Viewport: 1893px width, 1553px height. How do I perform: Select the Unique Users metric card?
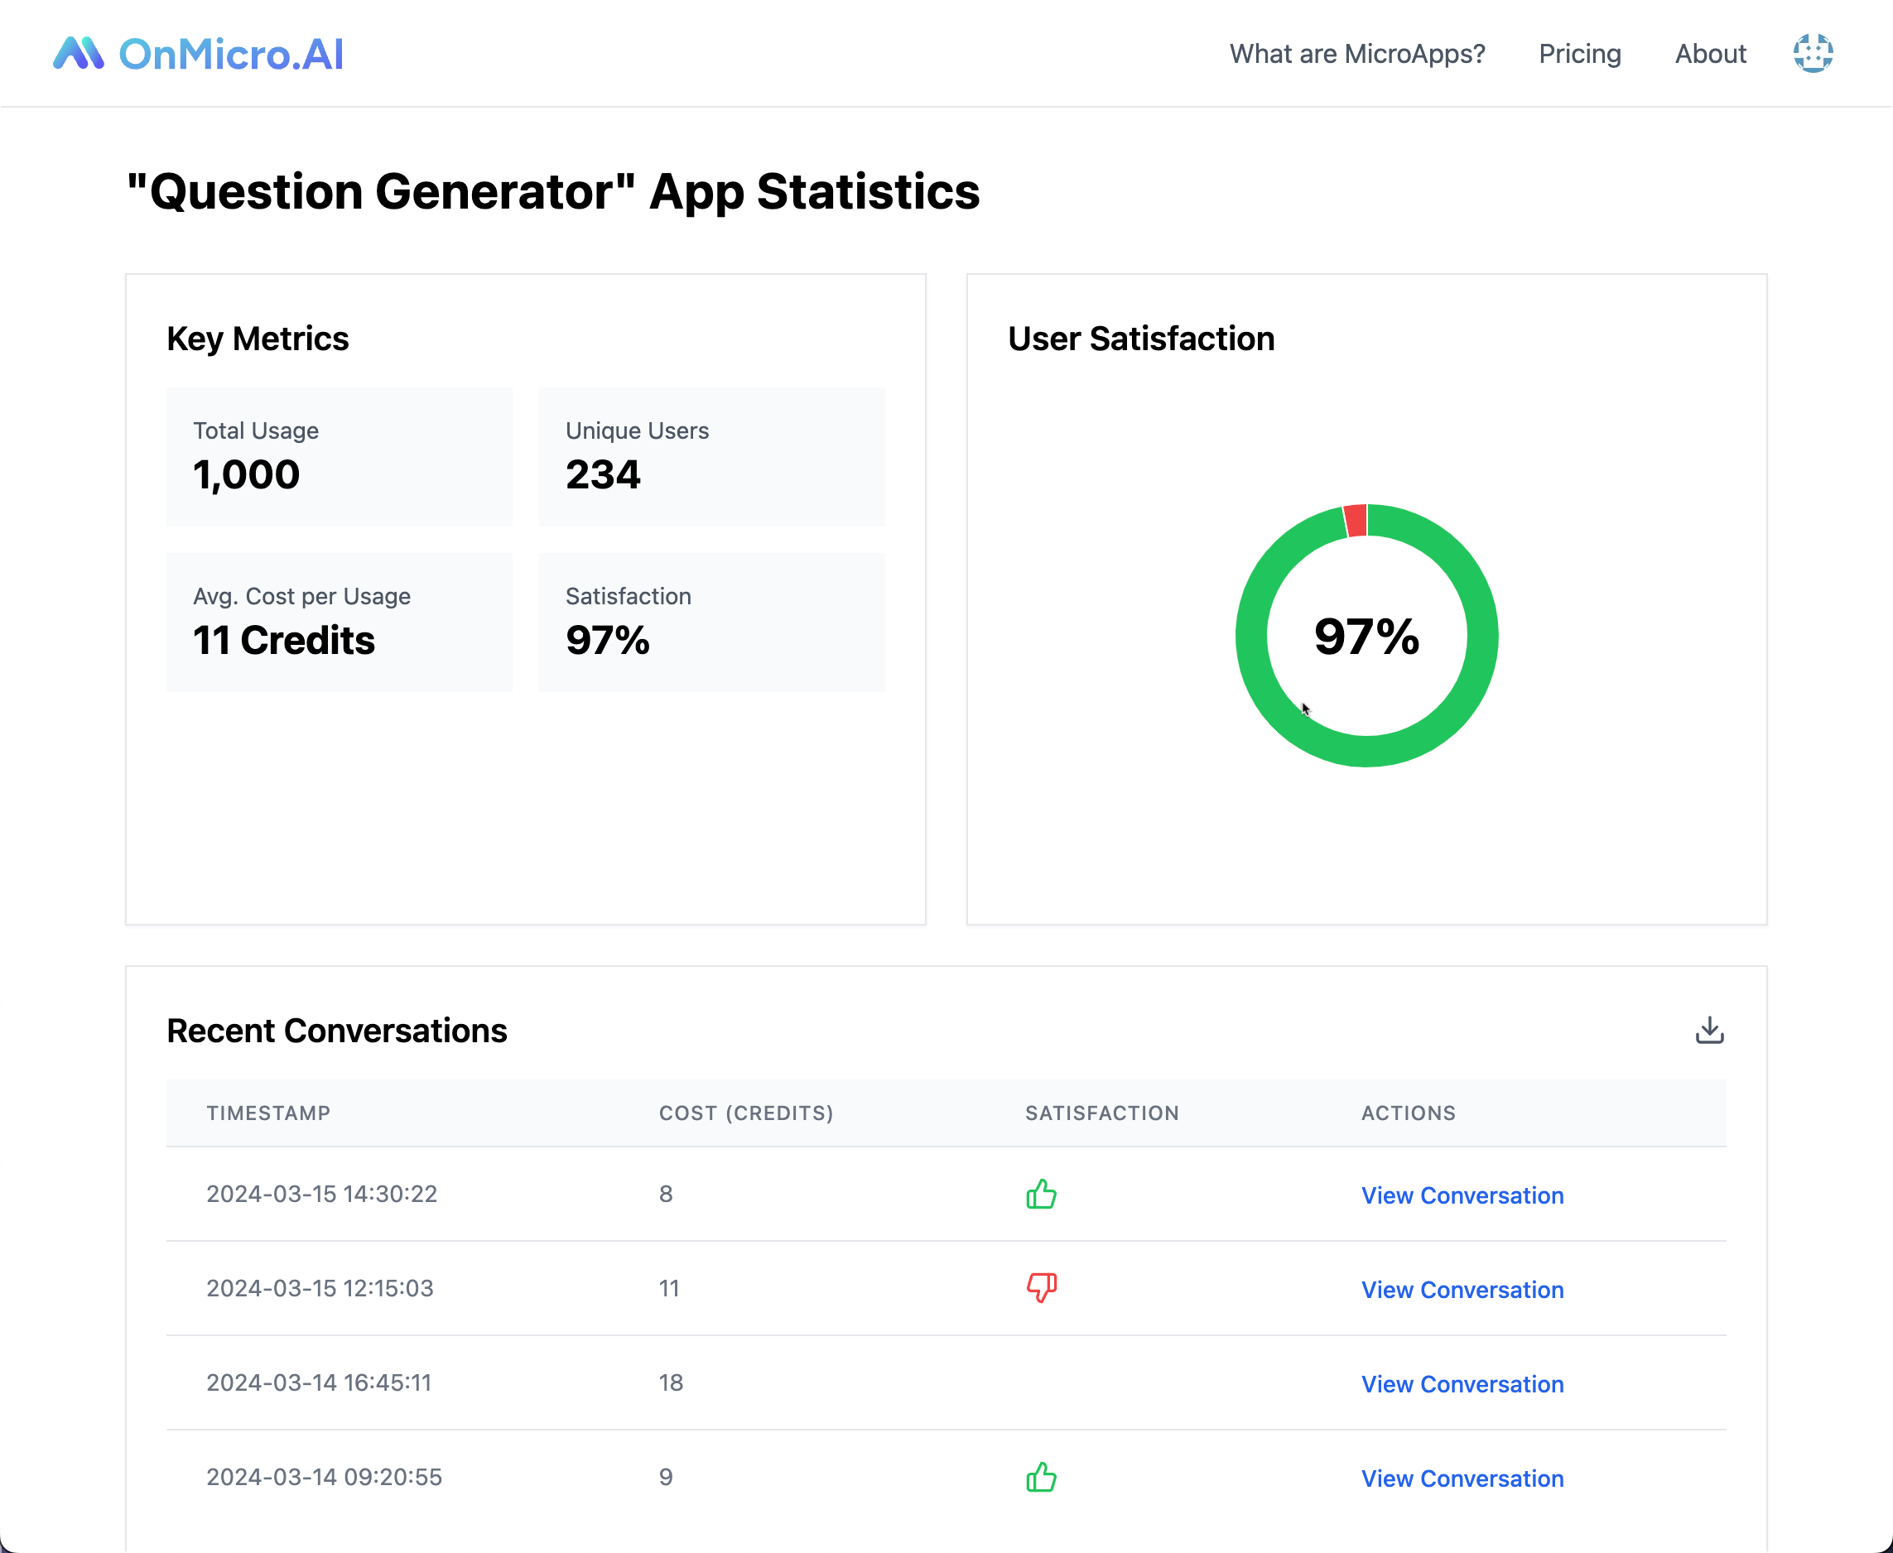pos(711,456)
